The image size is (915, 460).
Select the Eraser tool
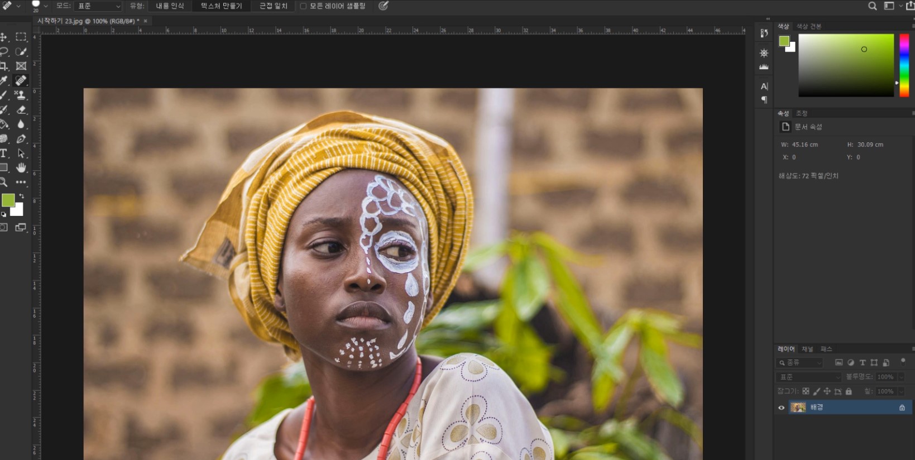pyautogui.click(x=21, y=109)
